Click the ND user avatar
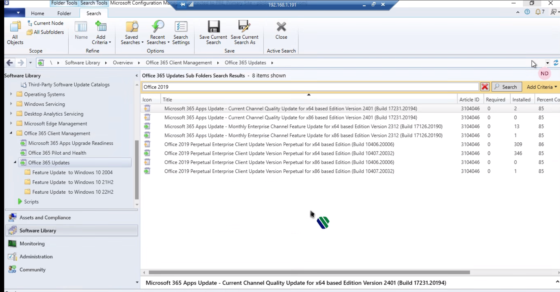The height and width of the screenshot is (292, 560). tap(545, 74)
